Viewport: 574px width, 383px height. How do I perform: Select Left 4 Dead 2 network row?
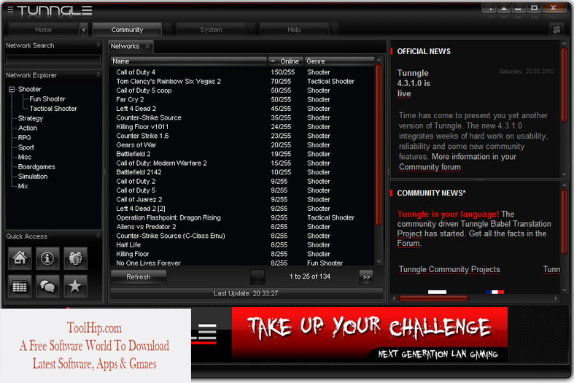coord(243,109)
